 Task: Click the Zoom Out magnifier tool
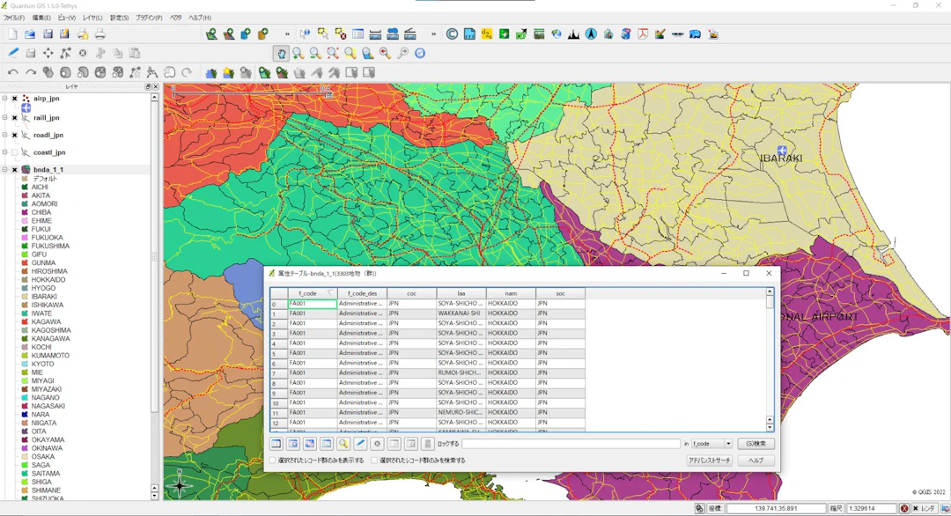click(315, 54)
